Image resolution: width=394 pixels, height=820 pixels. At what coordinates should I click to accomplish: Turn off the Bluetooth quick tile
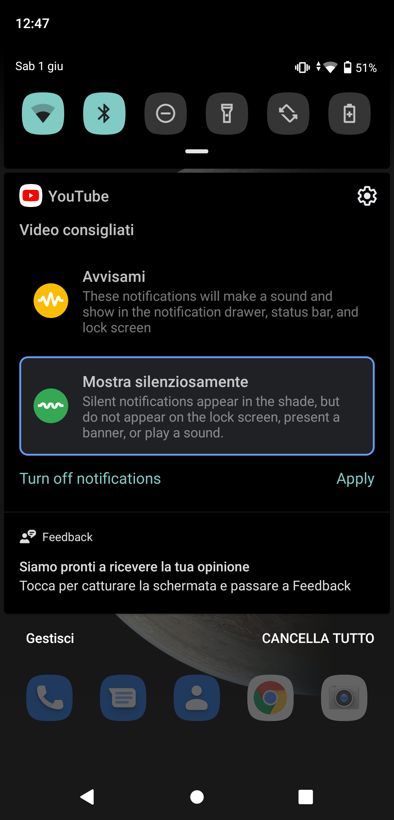pyautogui.click(x=104, y=114)
